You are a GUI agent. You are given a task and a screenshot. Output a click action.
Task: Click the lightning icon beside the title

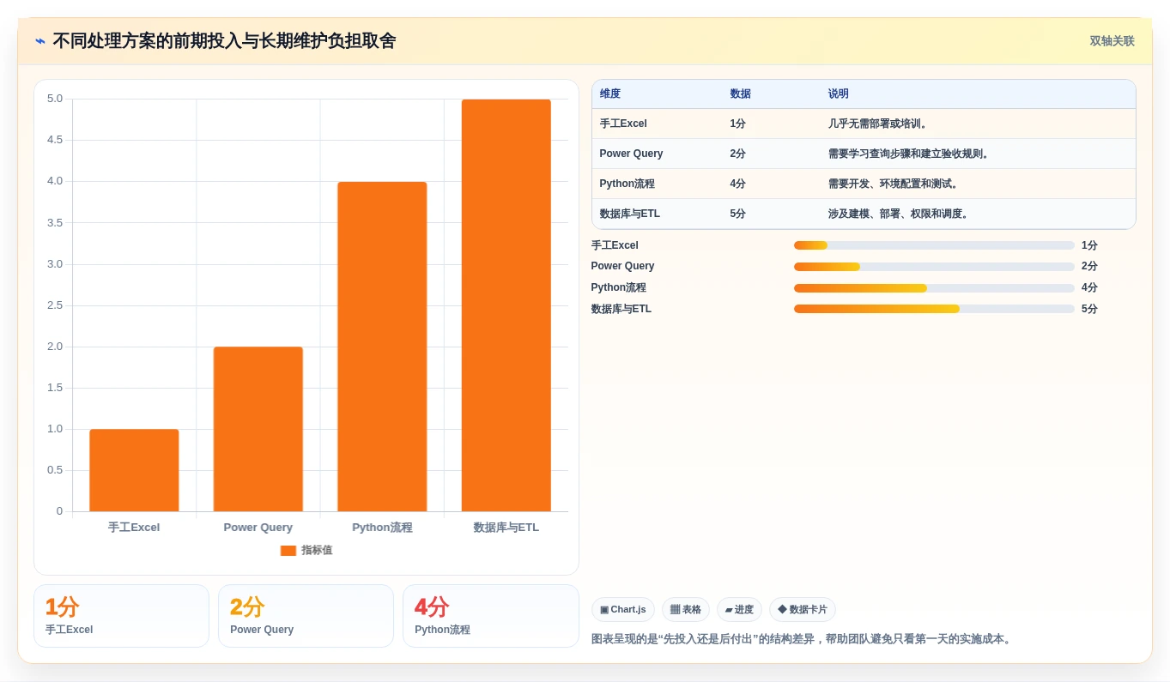click(x=40, y=41)
